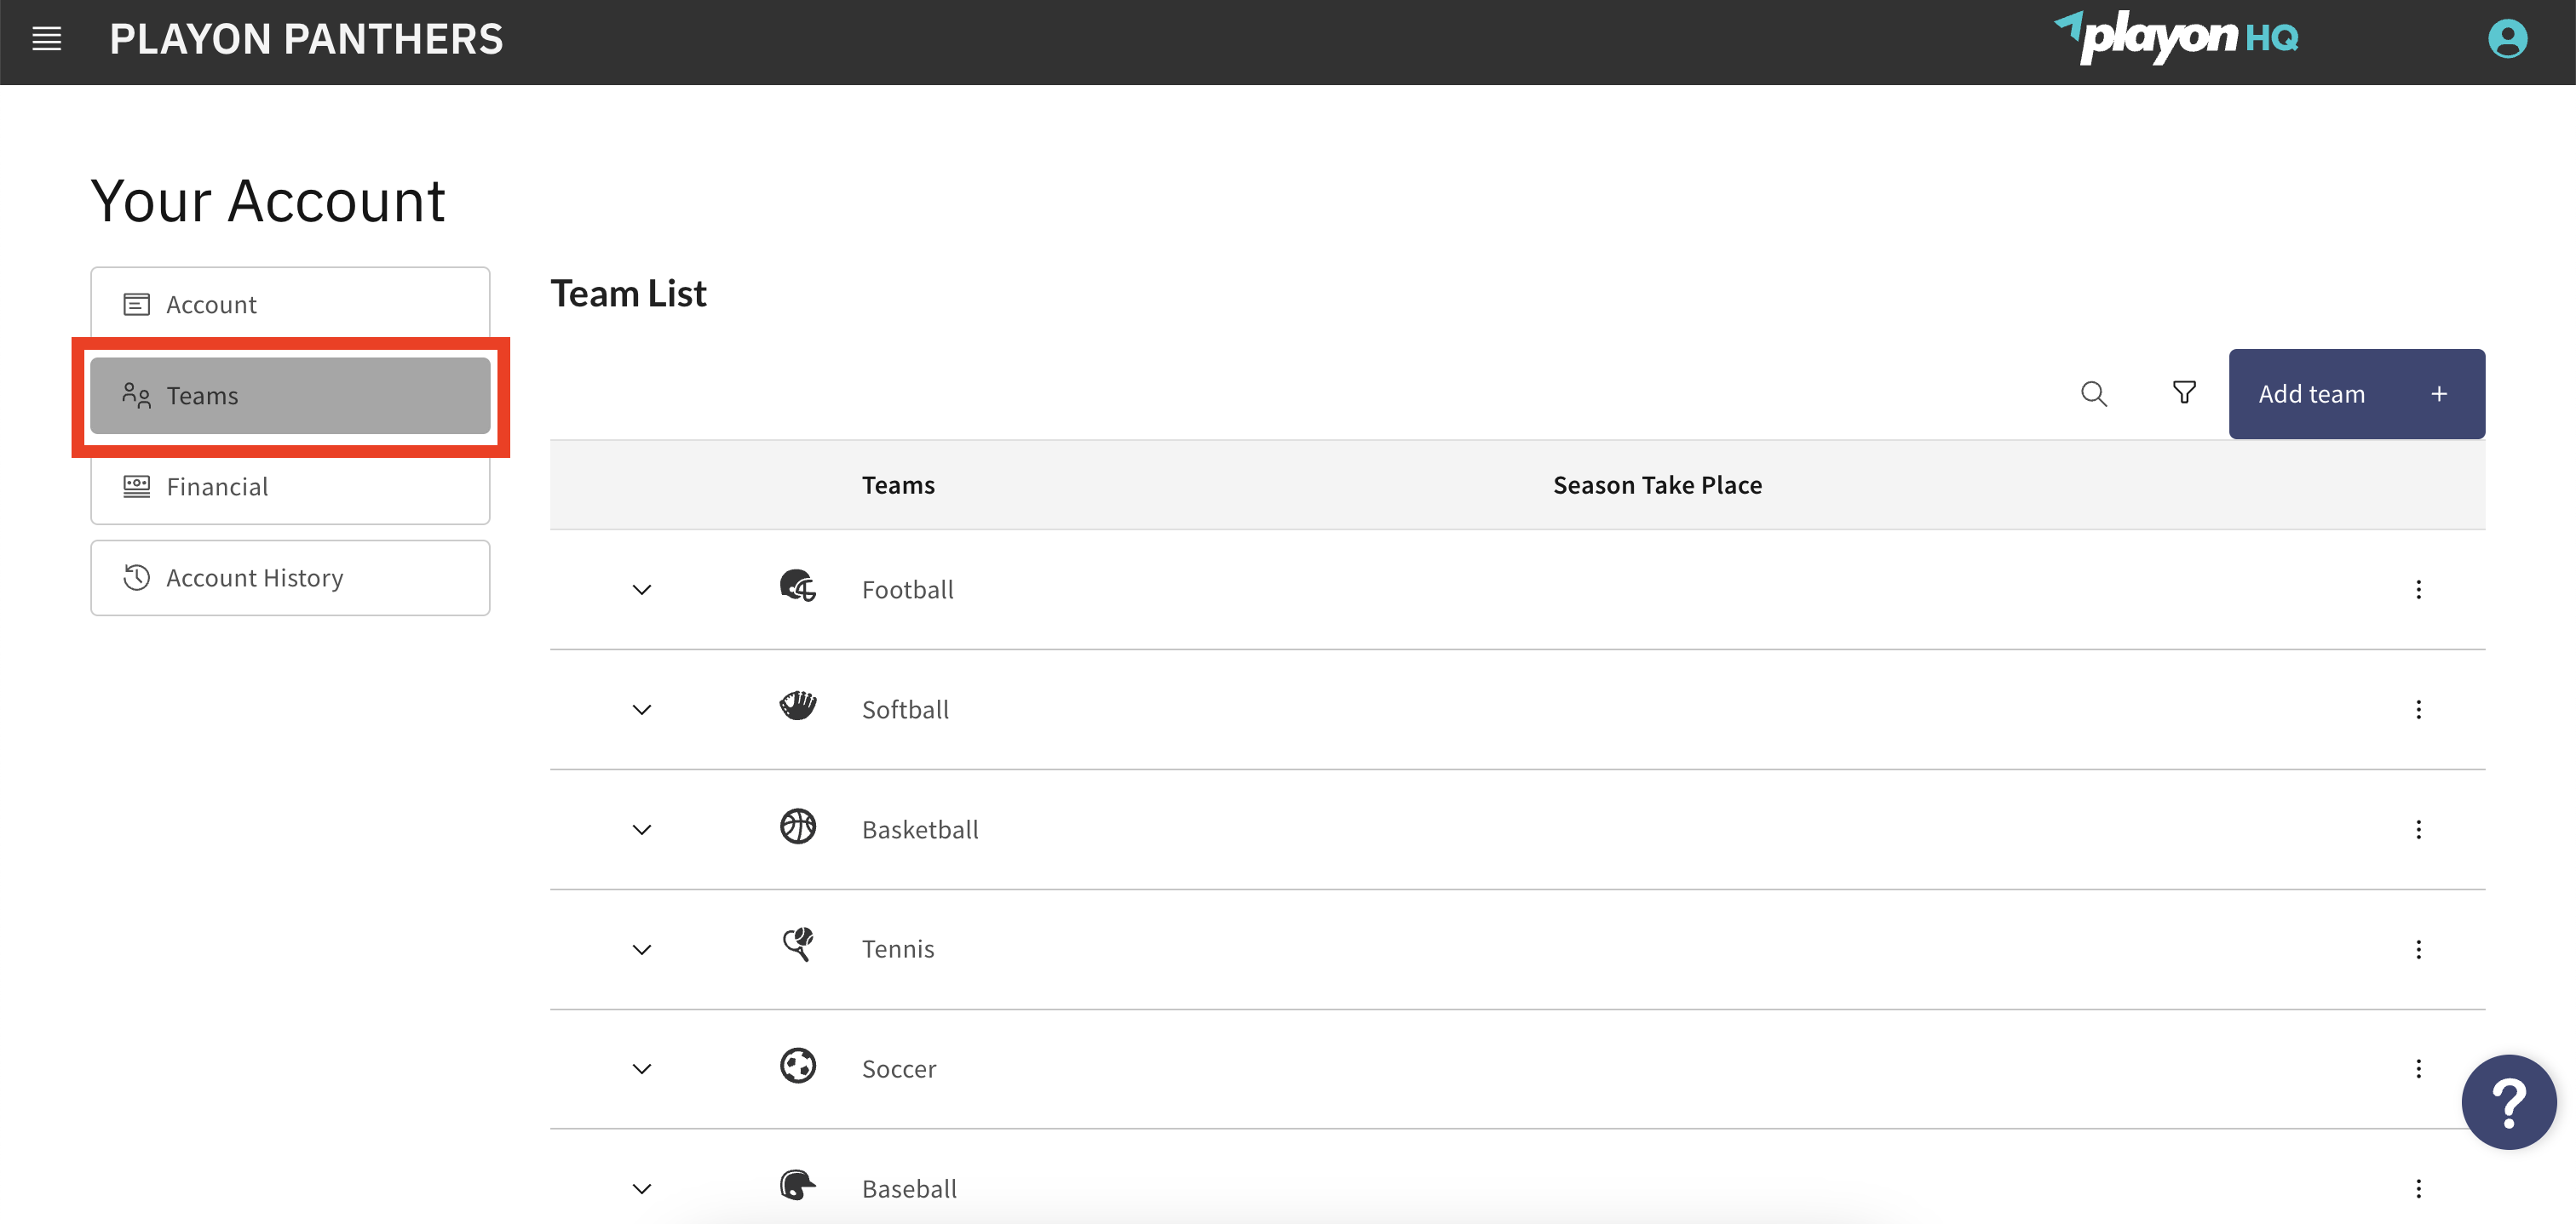
Task: Open the filter funnel icon
Action: click(2184, 392)
